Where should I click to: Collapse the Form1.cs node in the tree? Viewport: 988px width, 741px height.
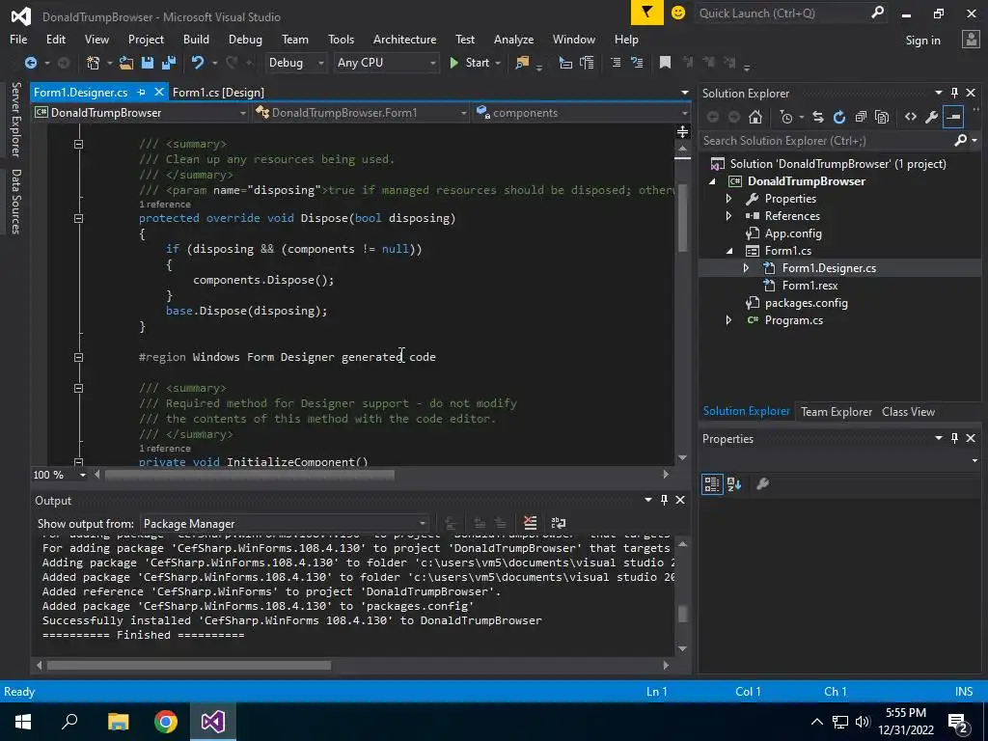click(729, 251)
